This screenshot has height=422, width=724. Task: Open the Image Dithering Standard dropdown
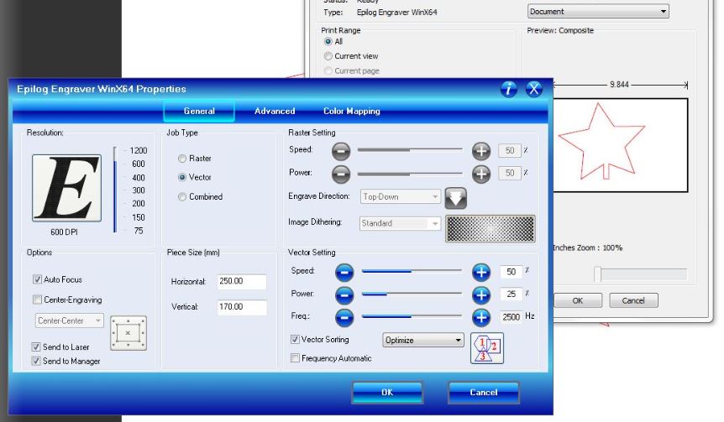point(401,224)
